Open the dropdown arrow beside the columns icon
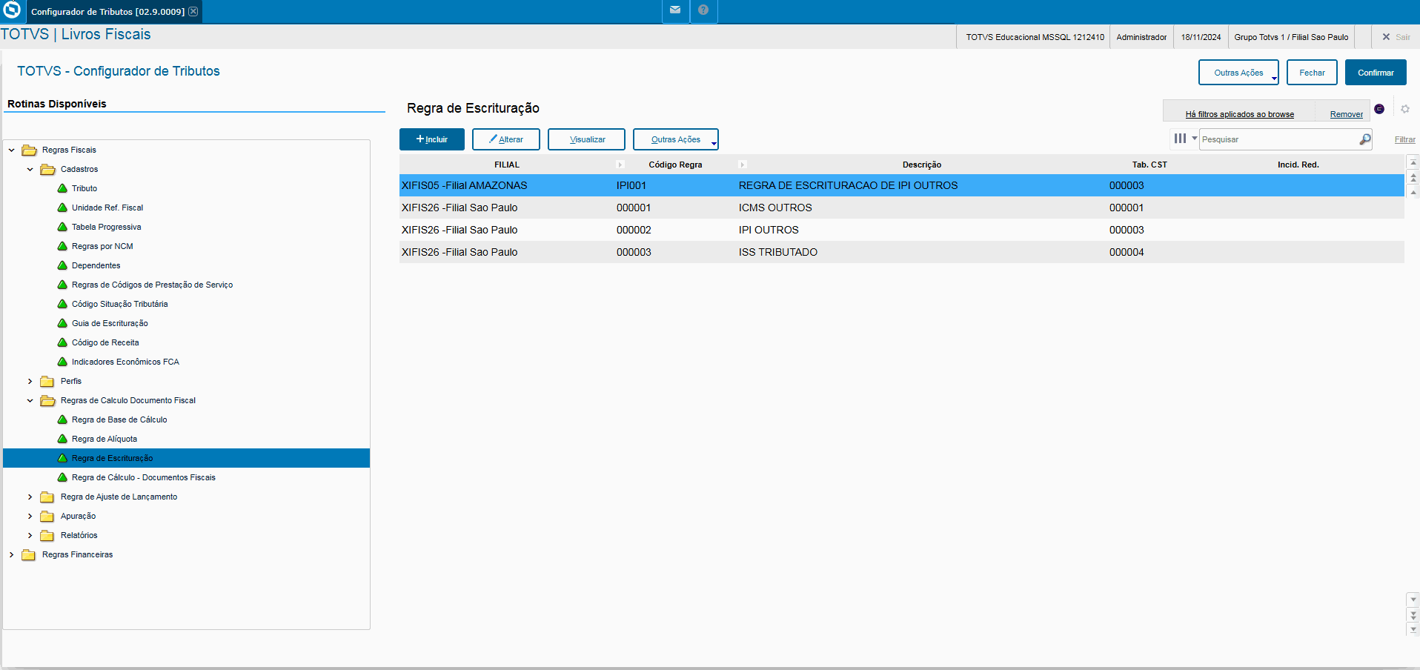This screenshot has height=670, width=1420. [1195, 139]
